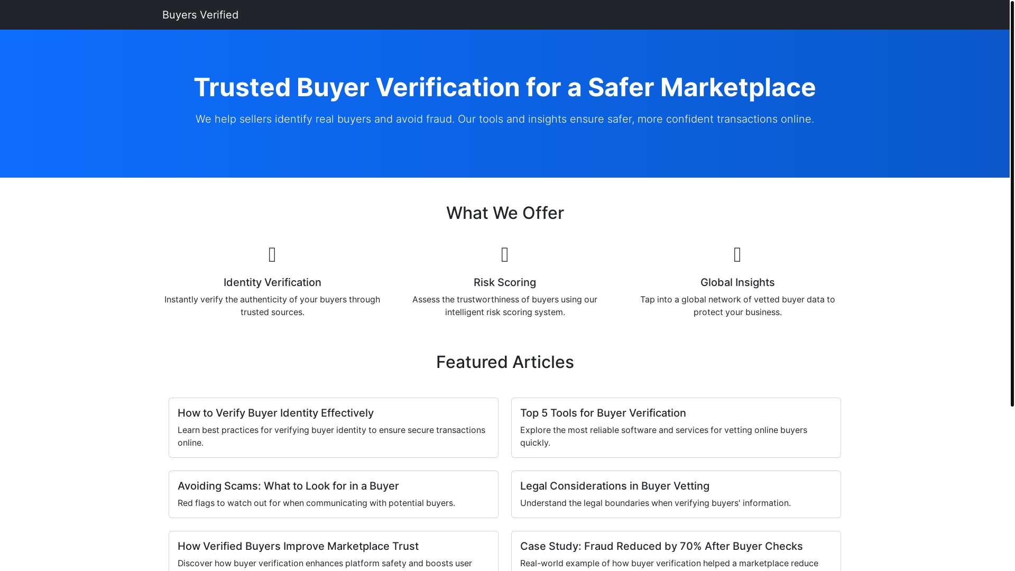Click text 'Assess the trustworthiness of buyers'
The width and height of the screenshot is (1015, 571).
(x=505, y=306)
